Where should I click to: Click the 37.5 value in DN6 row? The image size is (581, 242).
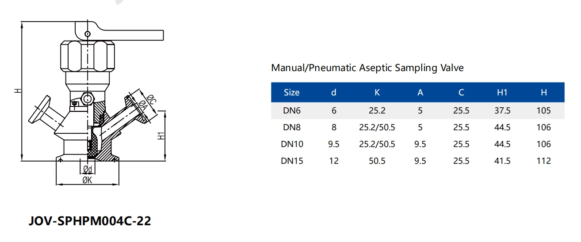502,110
